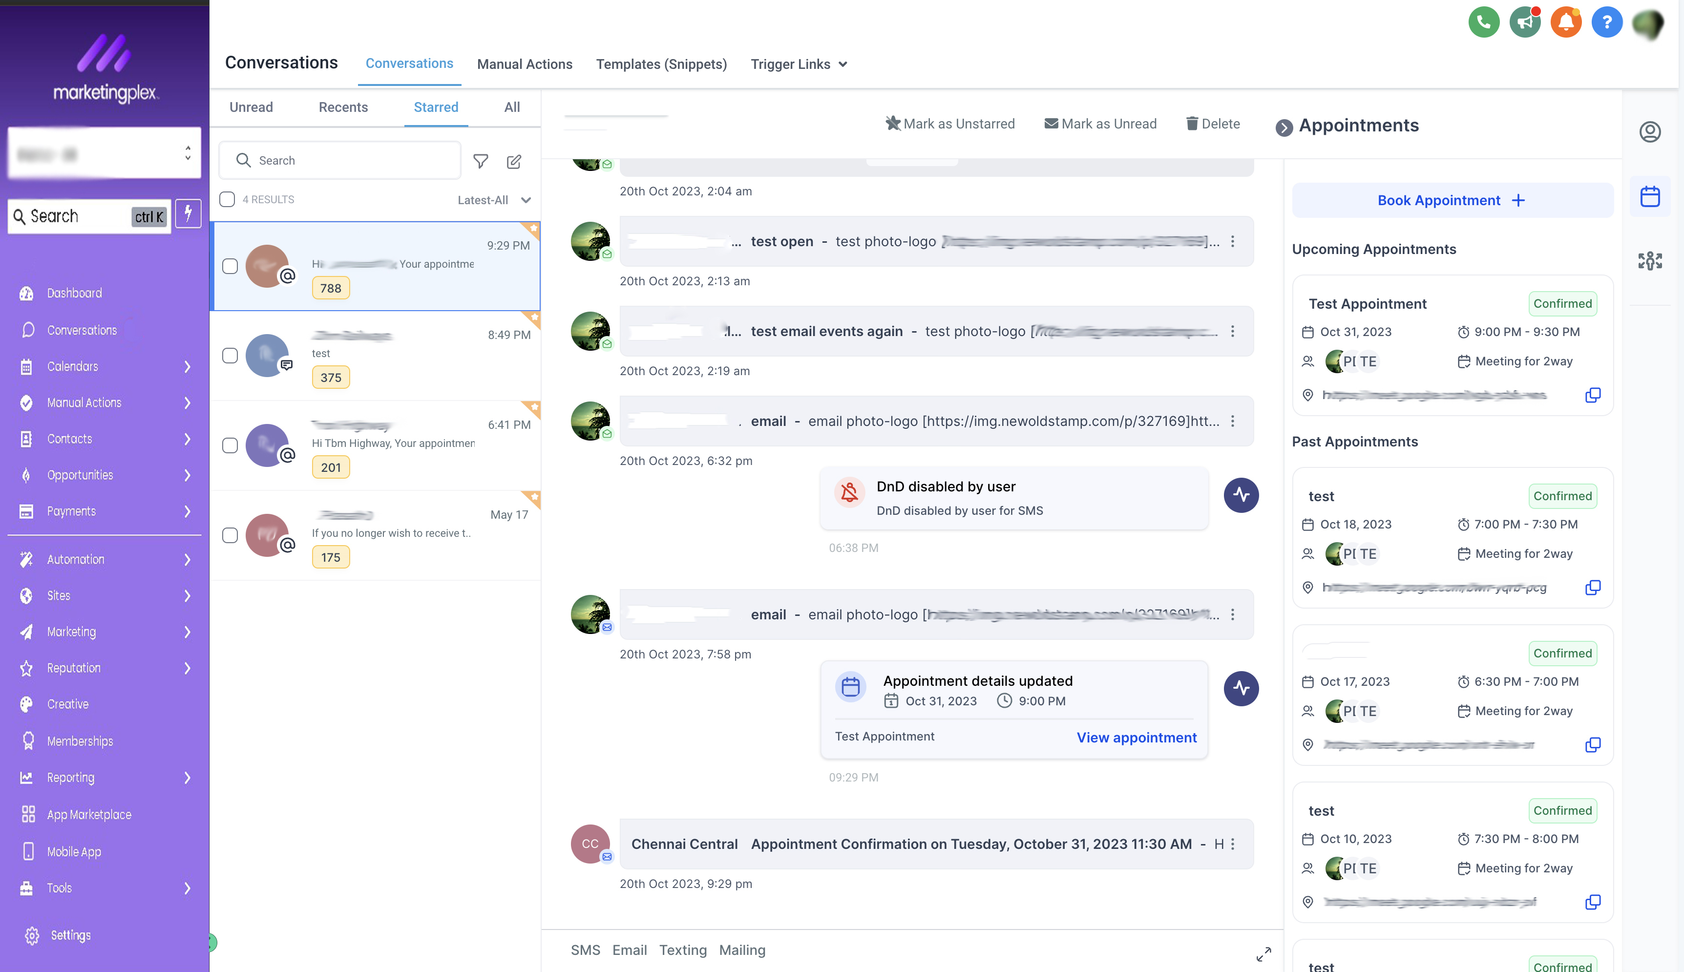Click the lightning quick actions icon
1684x972 pixels.
click(x=188, y=214)
